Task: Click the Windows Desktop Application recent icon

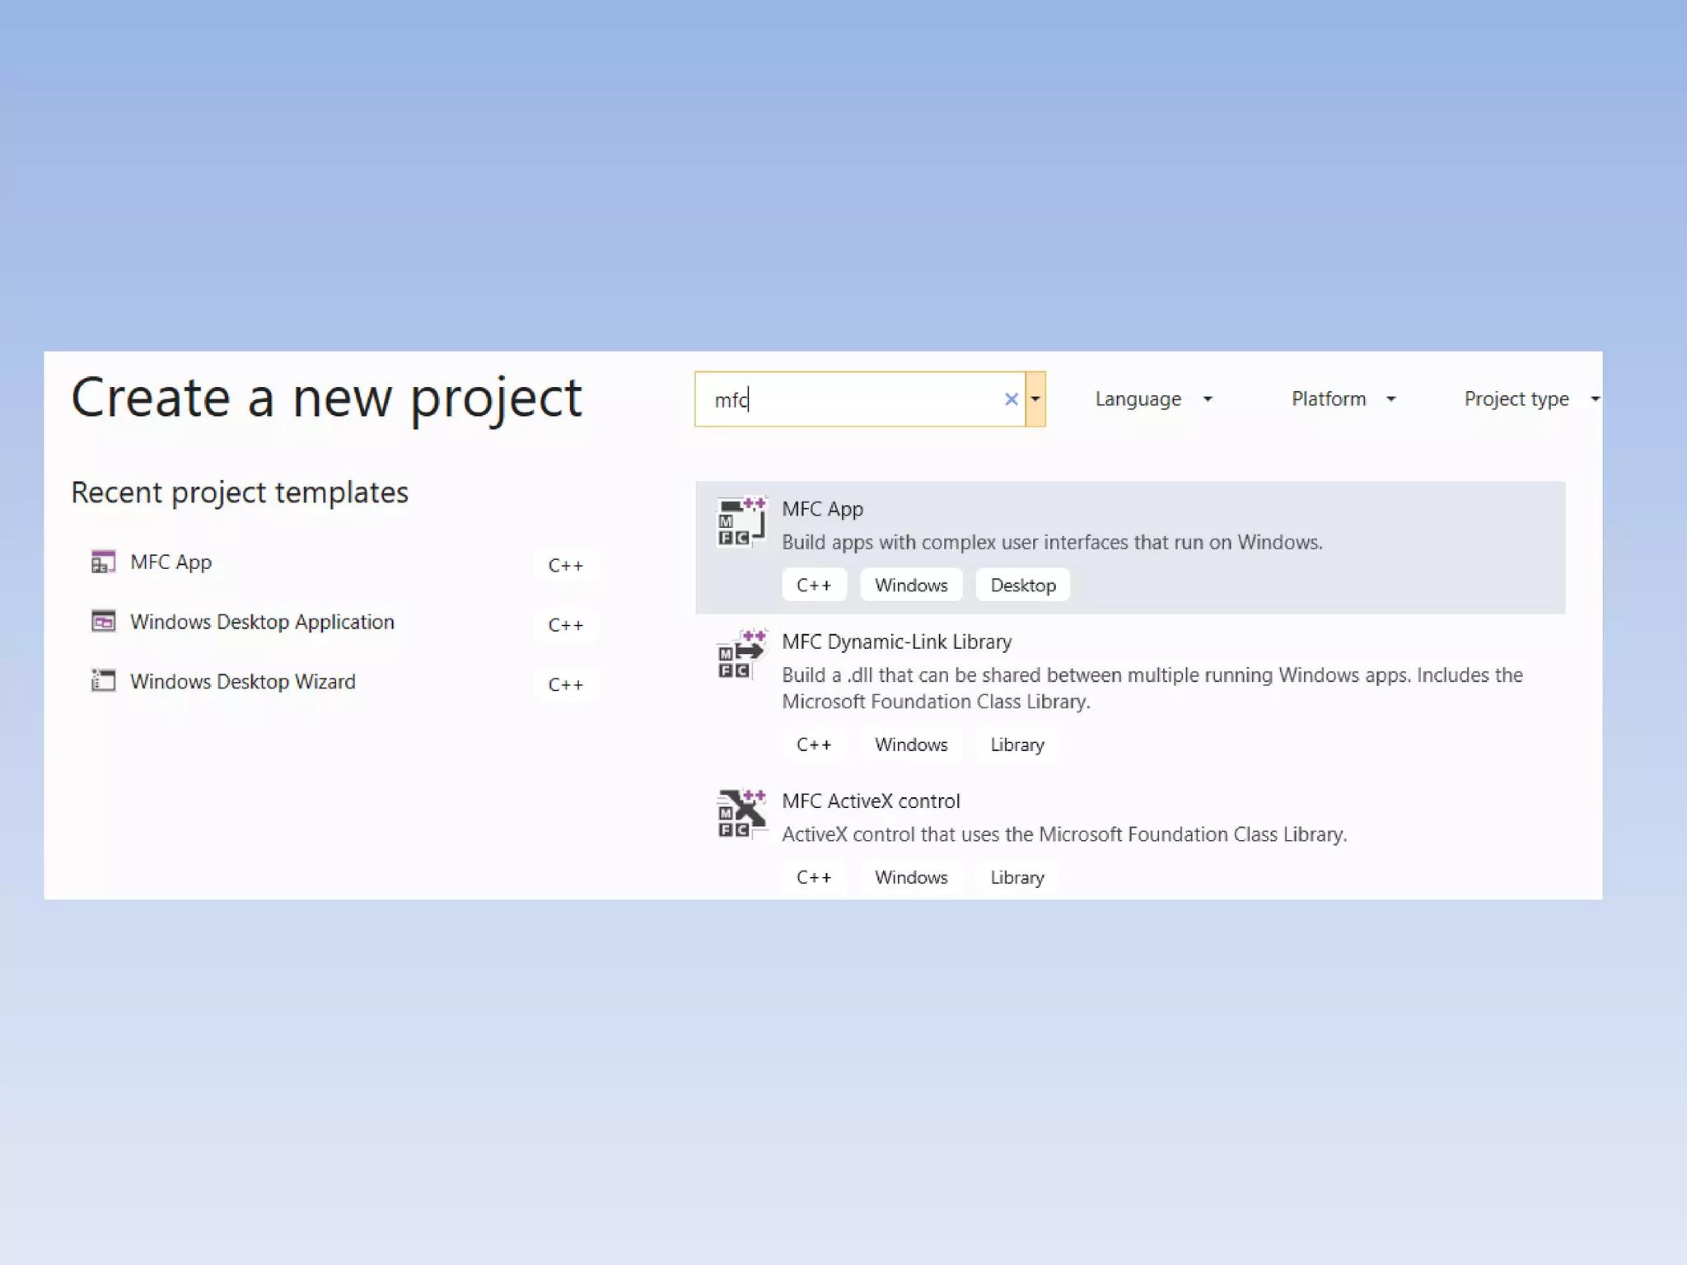Action: (x=103, y=622)
